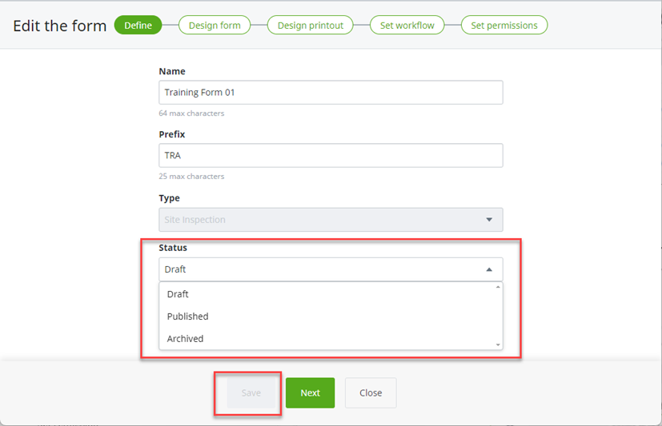Jump to the Set permissions step
The height and width of the screenshot is (426, 662).
click(x=504, y=26)
